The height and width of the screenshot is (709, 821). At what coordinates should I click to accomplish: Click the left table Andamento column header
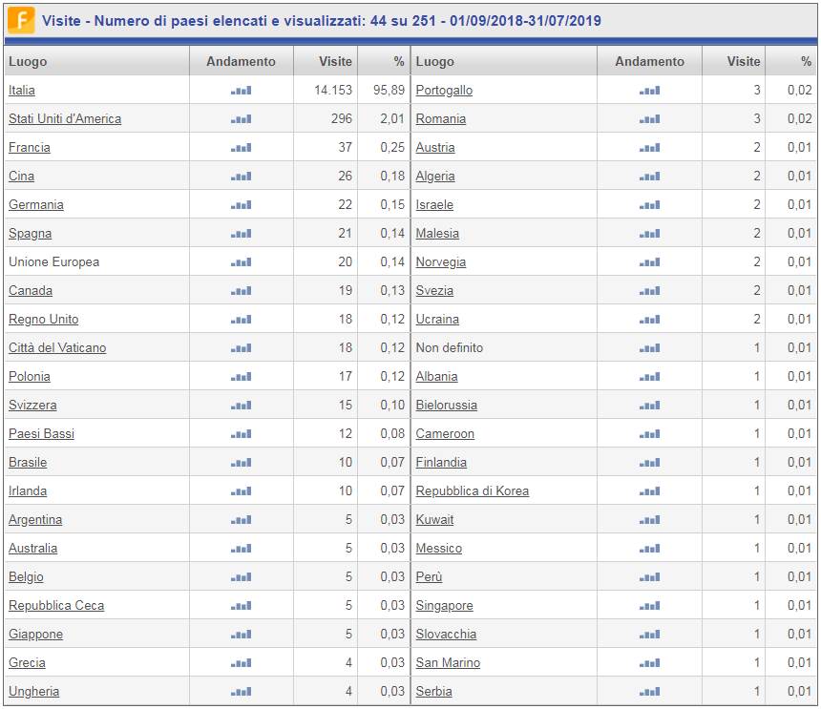pyautogui.click(x=241, y=62)
